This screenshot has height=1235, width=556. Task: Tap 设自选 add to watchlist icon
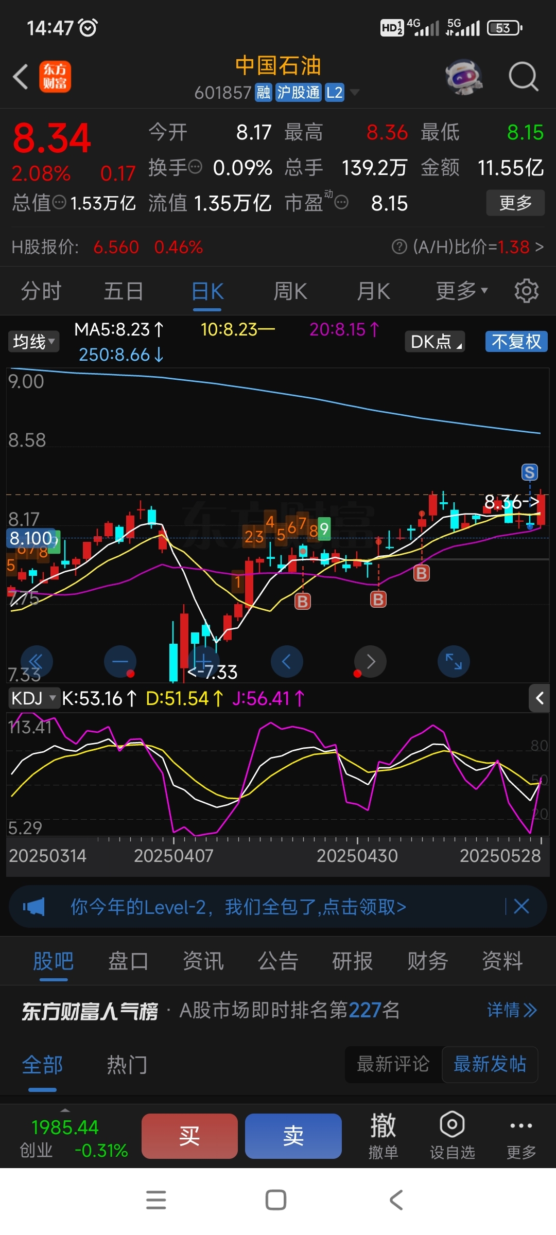coord(452,1136)
